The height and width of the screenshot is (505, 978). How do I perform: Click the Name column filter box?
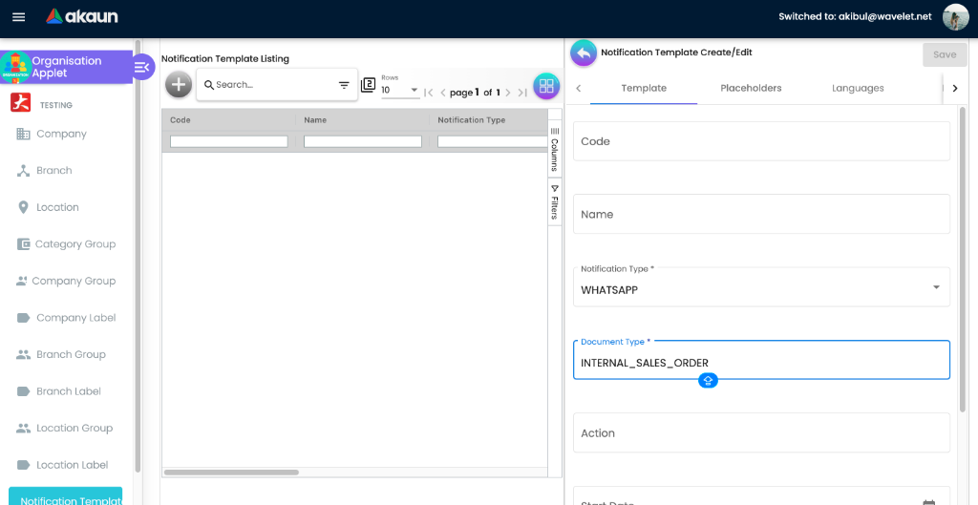363,141
